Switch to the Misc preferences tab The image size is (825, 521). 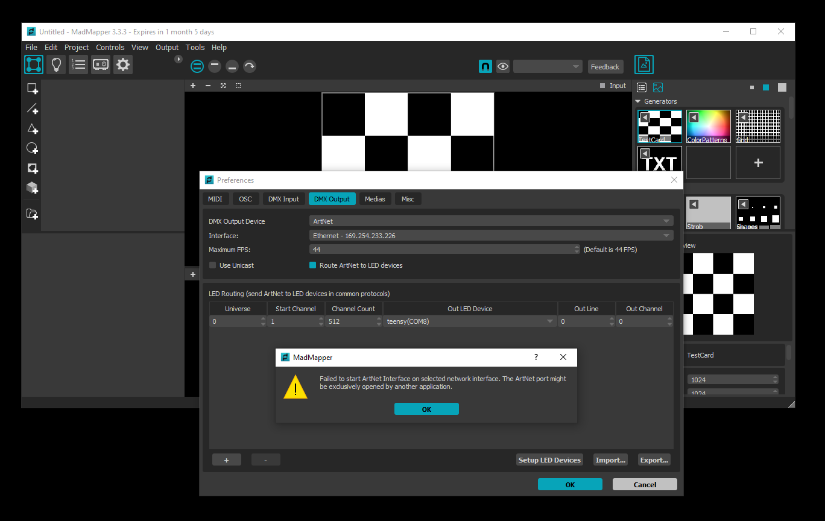pyautogui.click(x=408, y=199)
